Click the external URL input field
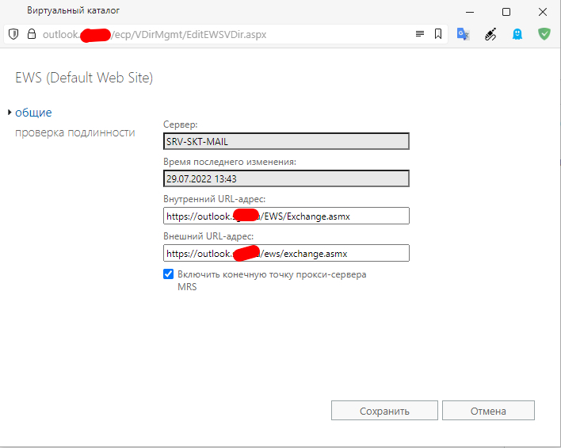Image resolution: width=561 pixels, height=448 pixels. coord(286,253)
